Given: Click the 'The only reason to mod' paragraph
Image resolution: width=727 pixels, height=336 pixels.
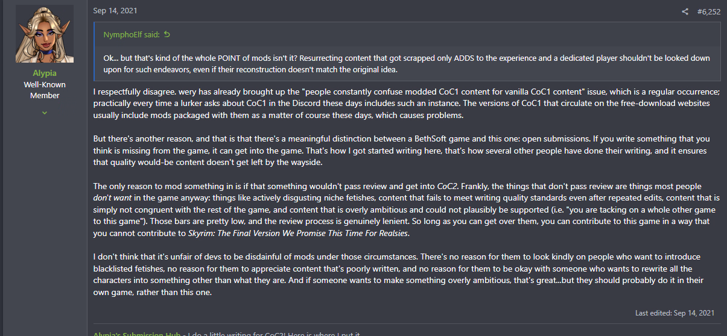Looking at the screenshot, I should 398,210.
